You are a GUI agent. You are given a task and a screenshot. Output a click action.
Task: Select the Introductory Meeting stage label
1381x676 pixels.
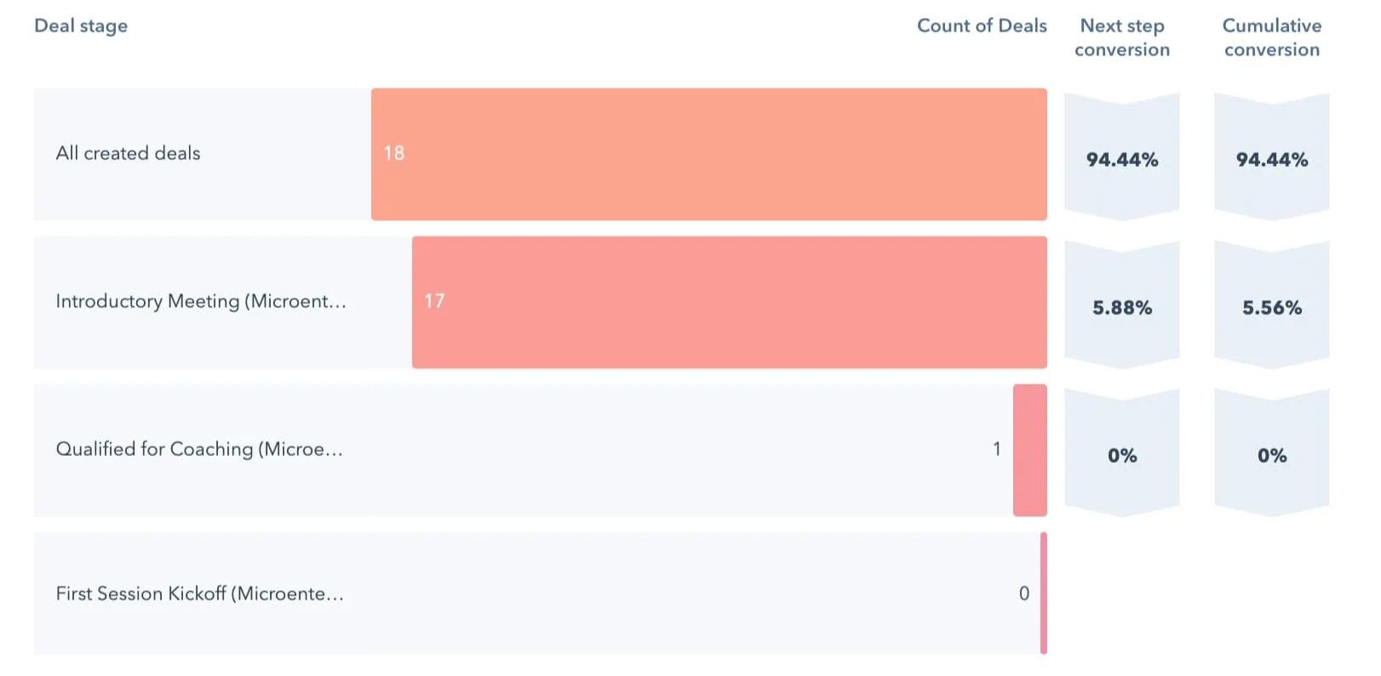click(201, 301)
